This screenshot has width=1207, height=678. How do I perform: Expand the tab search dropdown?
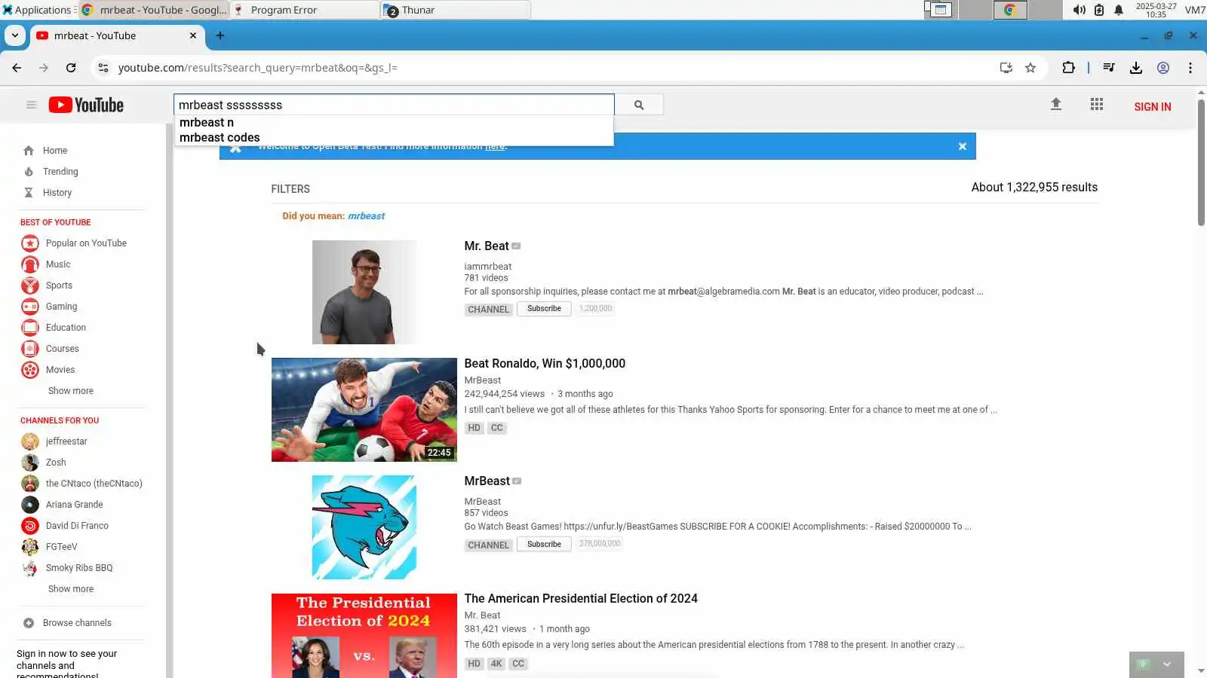pyautogui.click(x=15, y=35)
